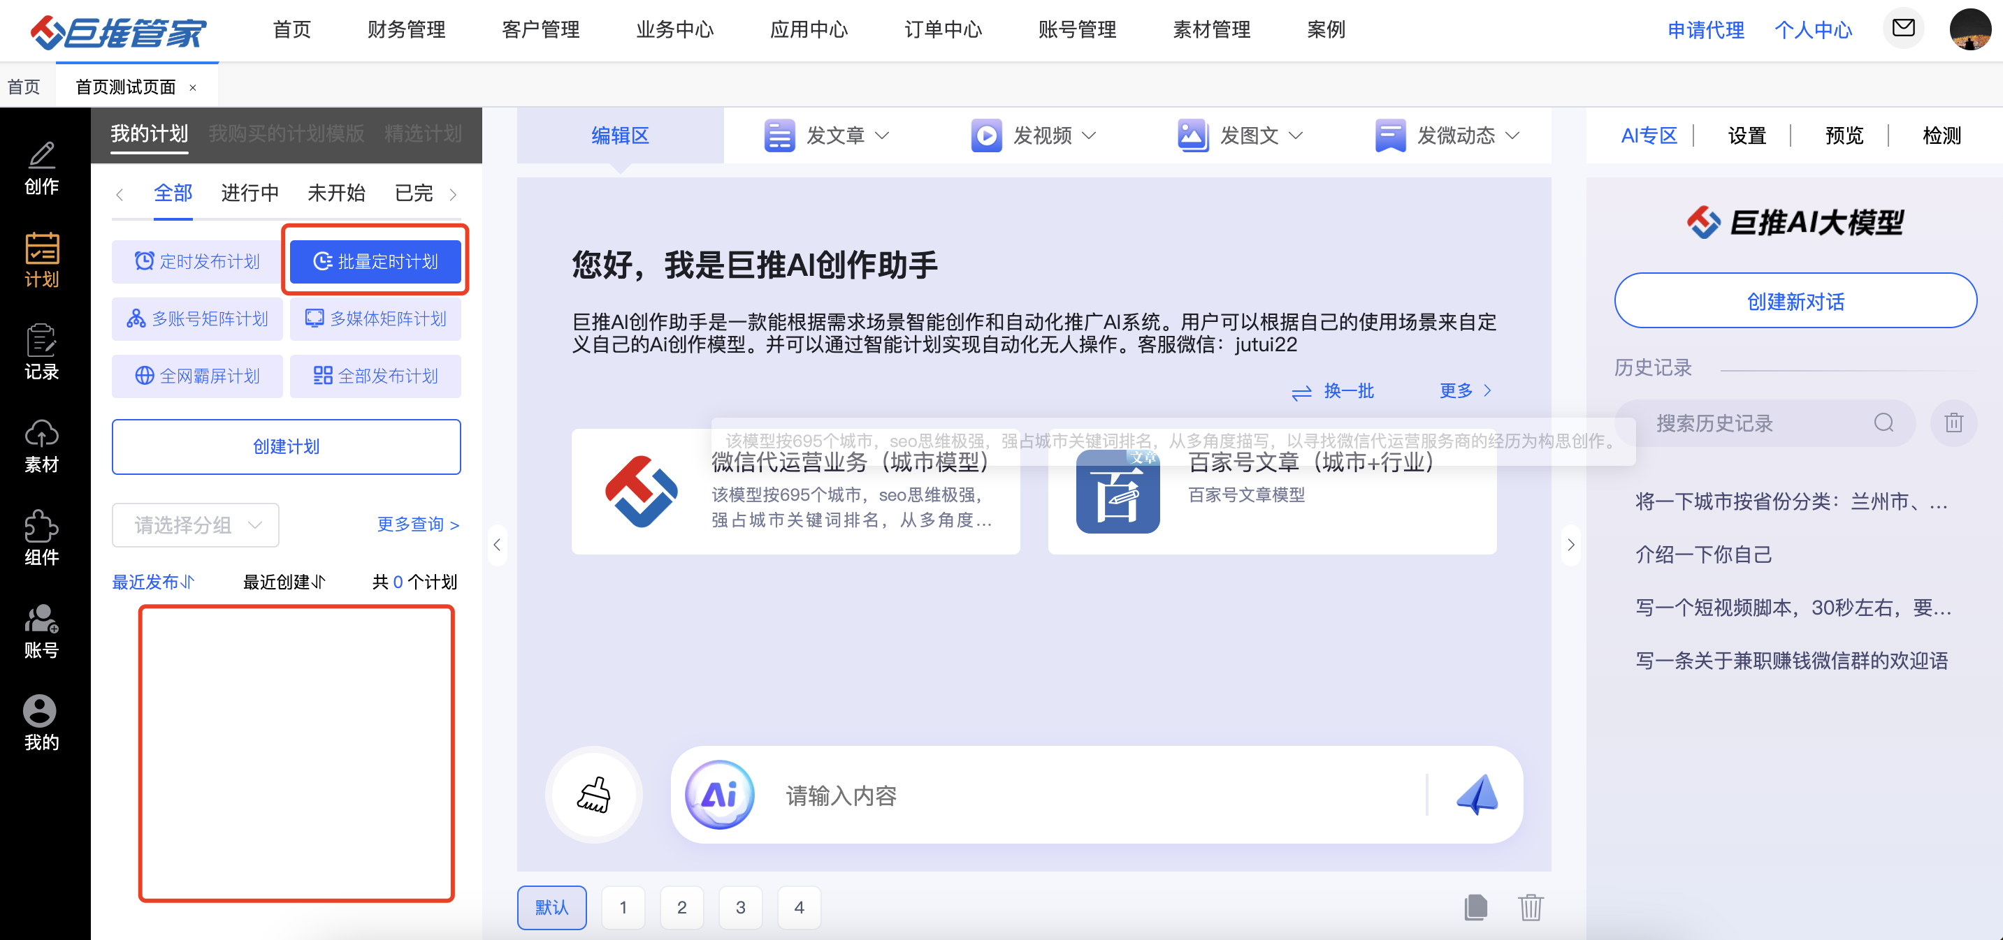2003x940 pixels.
Task: Click the 请输入内容 input field
Action: coord(1089,795)
